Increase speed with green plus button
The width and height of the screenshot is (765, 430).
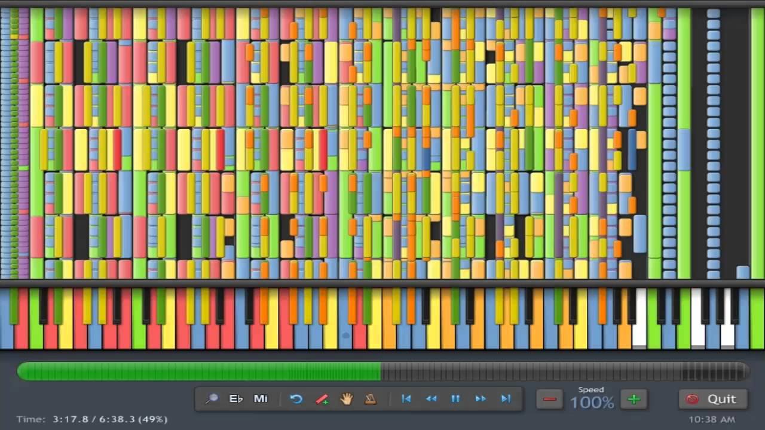coord(634,400)
